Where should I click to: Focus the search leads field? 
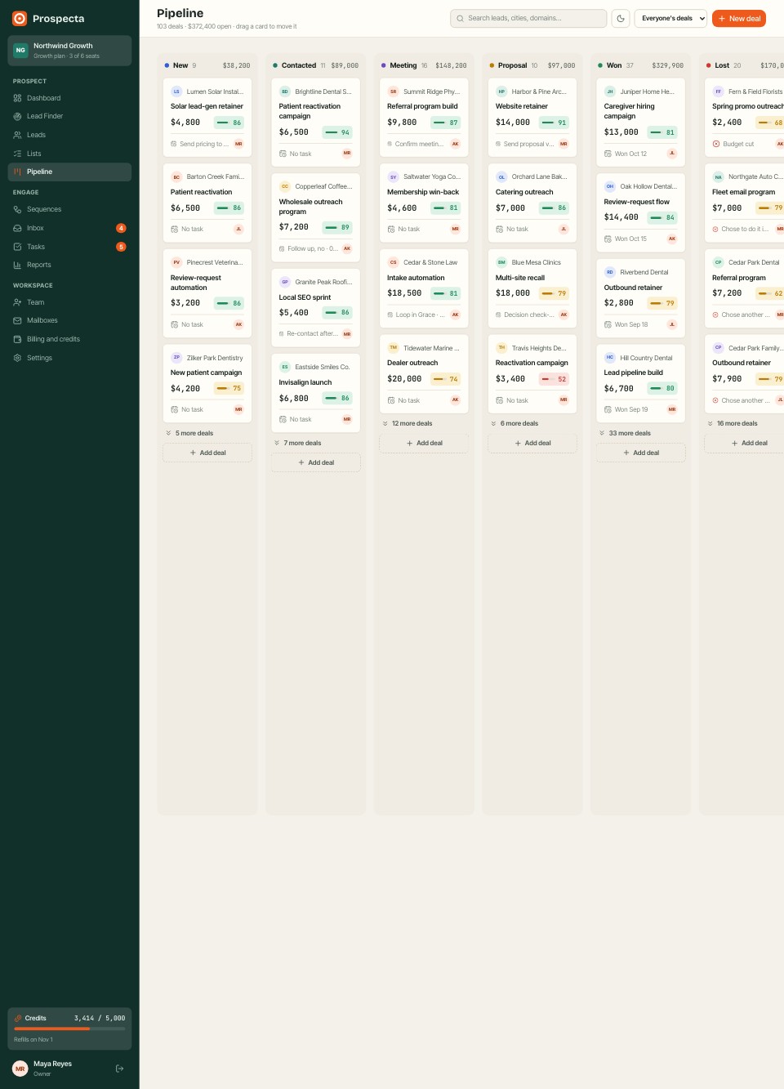click(528, 18)
